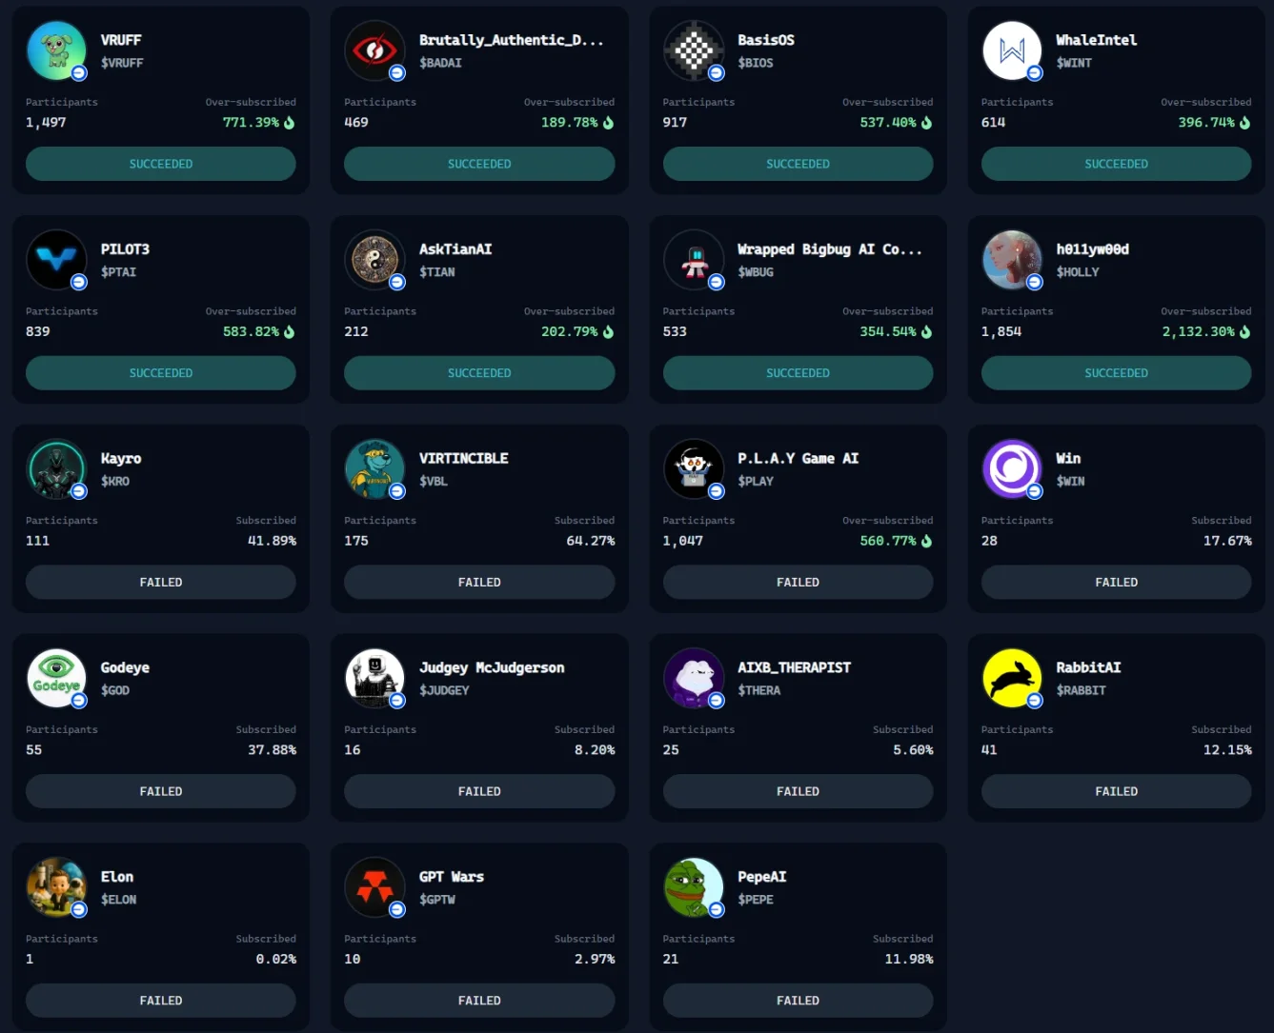This screenshot has width=1274, height=1033.
Task: Click the h011yw00d portrait avatar
Action: [x=1012, y=260]
